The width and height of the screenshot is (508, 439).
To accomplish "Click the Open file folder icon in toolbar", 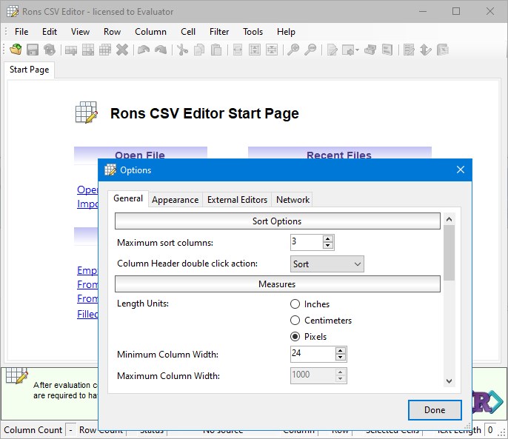I will 16,50.
